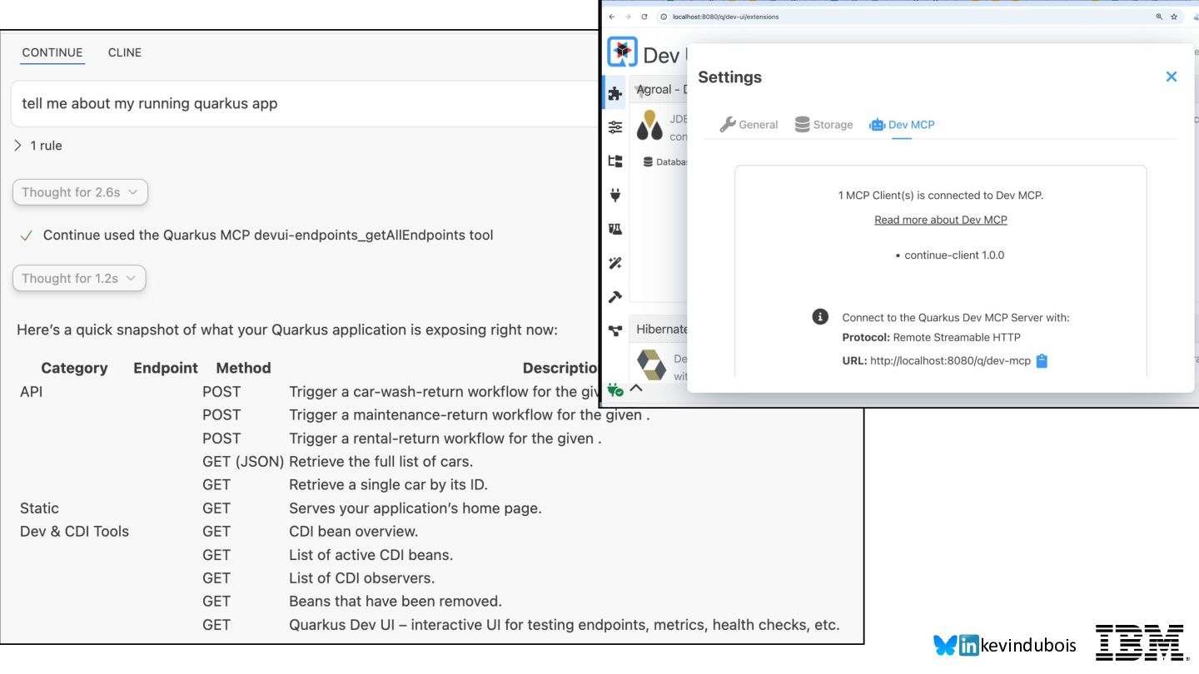Click 'List of CDI observers.' description
This screenshot has width=1199, height=674.
click(x=361, y=577)
